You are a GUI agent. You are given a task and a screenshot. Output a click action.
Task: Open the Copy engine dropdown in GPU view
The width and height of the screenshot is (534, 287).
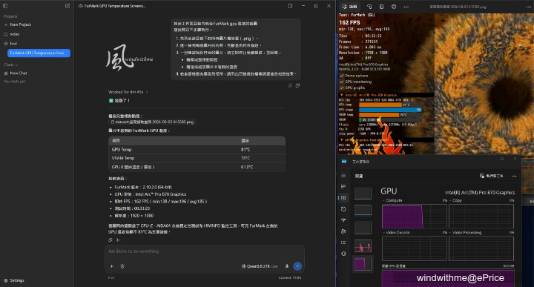(x=455, y=200)
